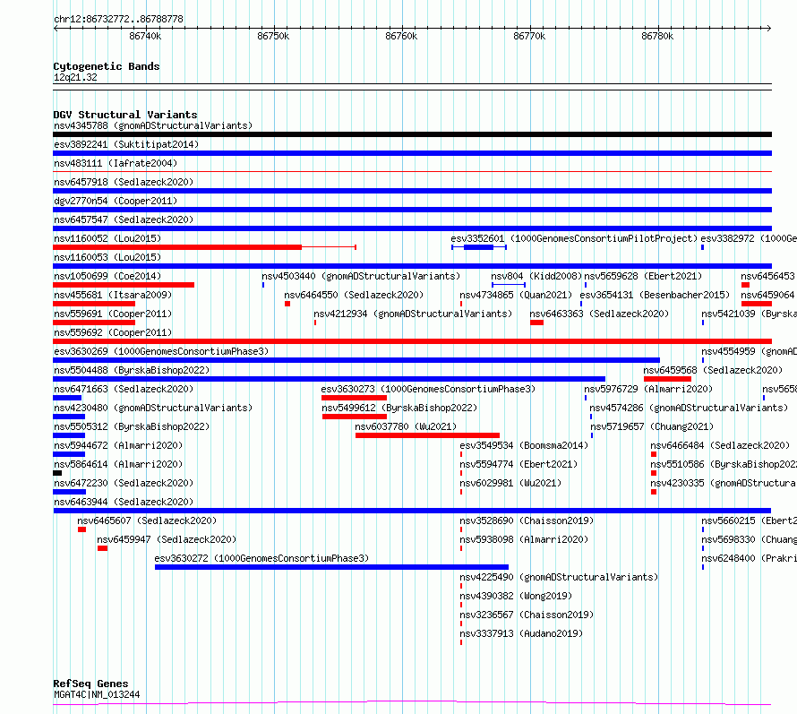Open the nsv5976729 (Almarri2020) label
797x714 pixels.
tap(648, 389)
